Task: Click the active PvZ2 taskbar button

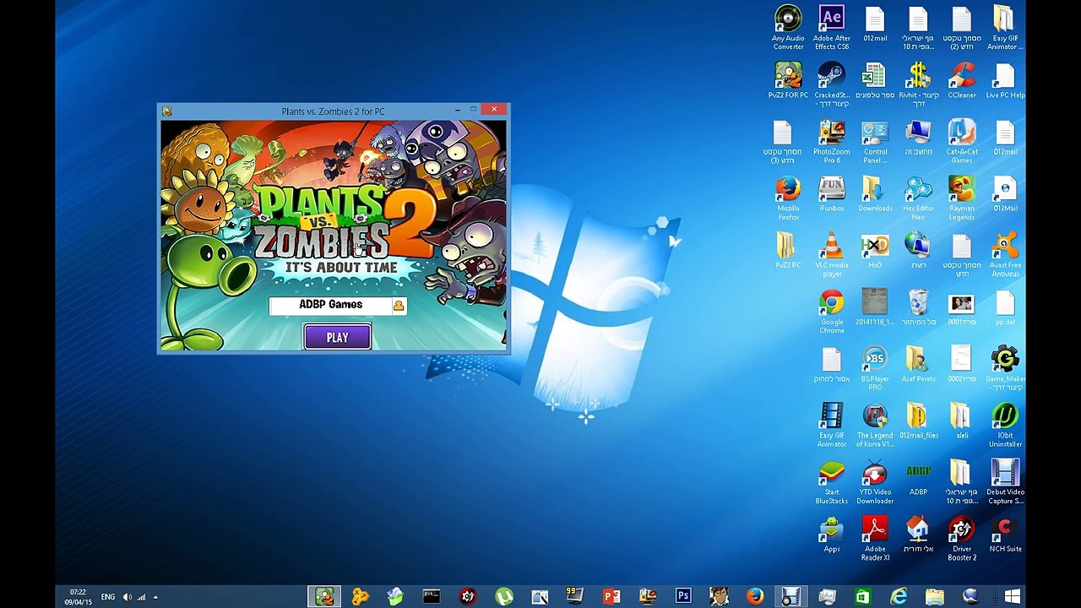Action: (x=324, y=596)
